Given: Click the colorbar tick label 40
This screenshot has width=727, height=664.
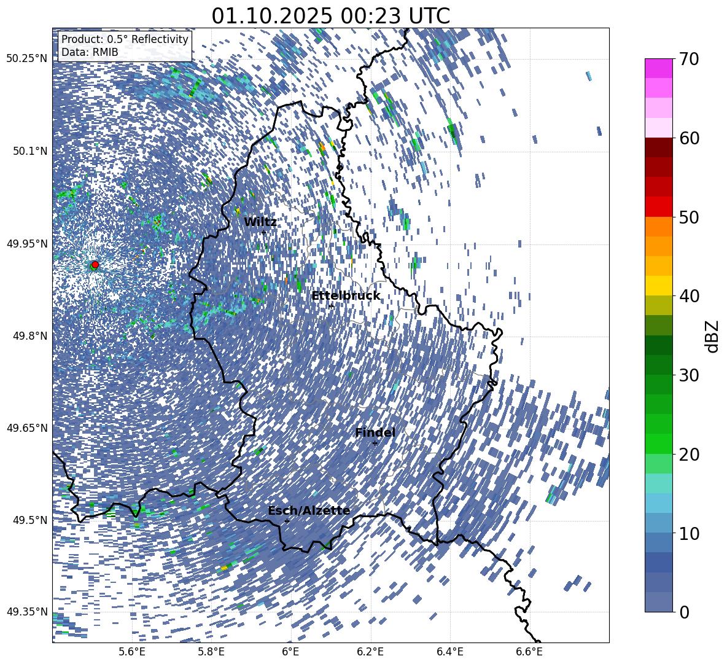Looking at the screenshot, I should pyautogui.click(x=689, y=296).
